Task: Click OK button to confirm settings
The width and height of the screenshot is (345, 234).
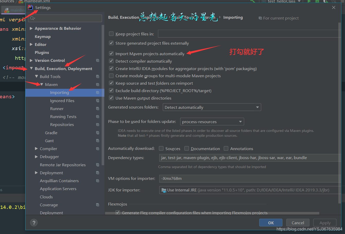Action: 271,223
